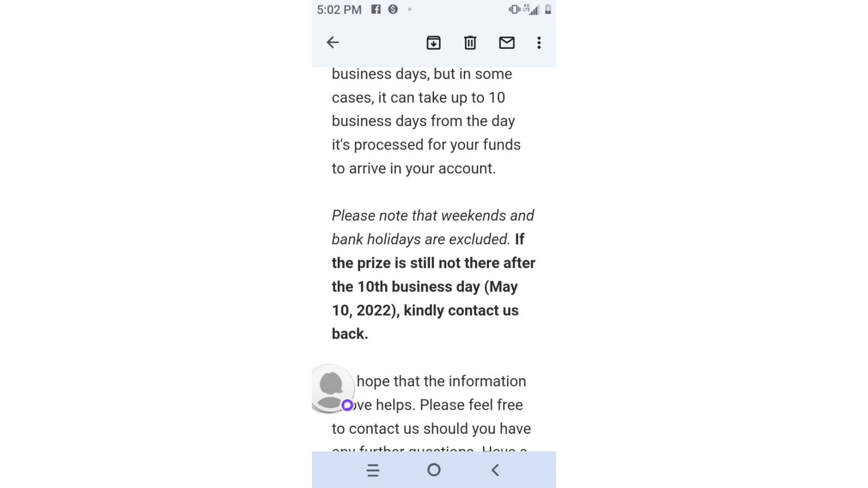
Task: Delete the email with the trash icon
Action: 470,42
